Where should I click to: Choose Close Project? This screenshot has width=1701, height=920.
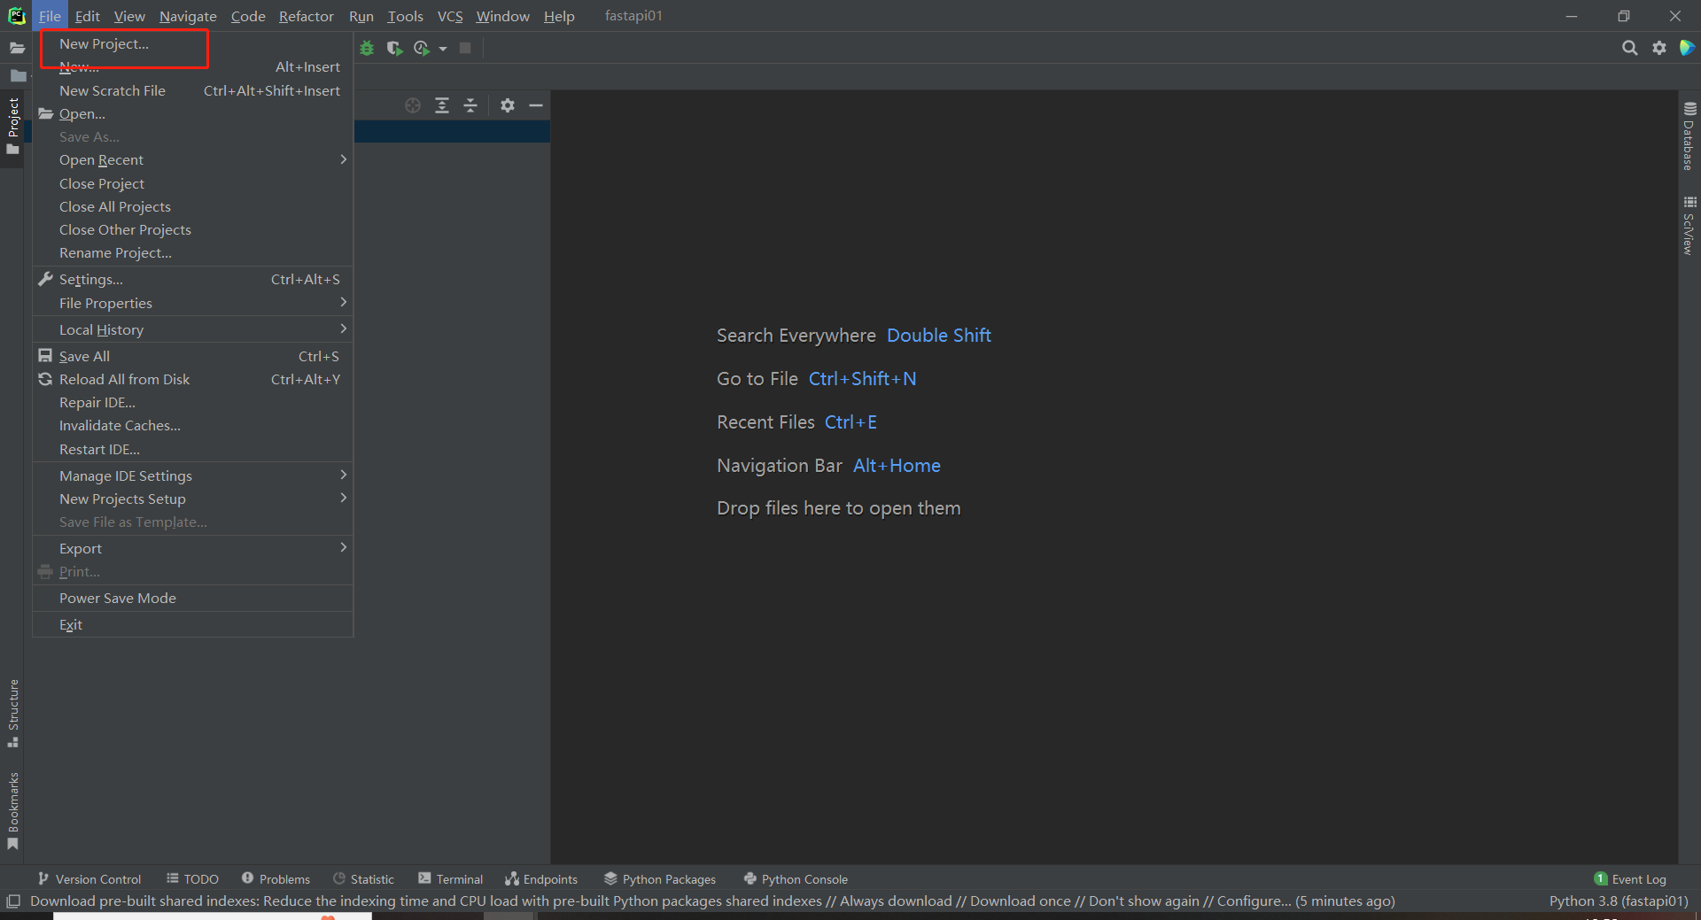192,183
